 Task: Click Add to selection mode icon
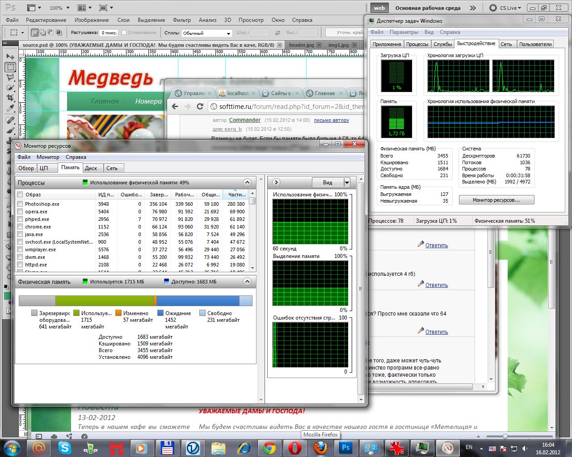pos(43,33)
